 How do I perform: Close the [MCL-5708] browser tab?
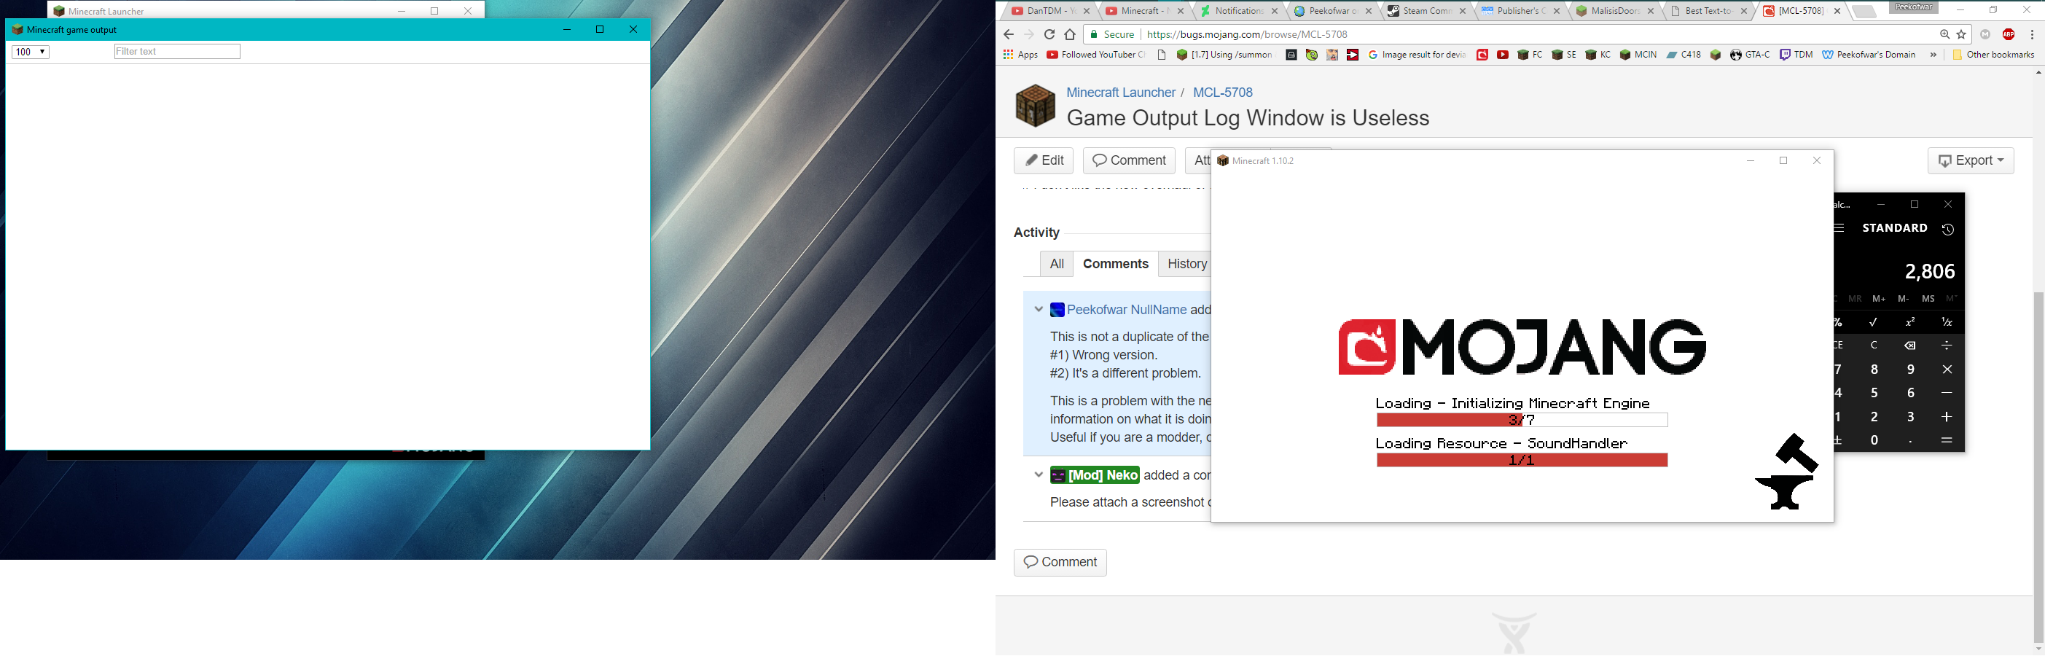point(1837,11)
